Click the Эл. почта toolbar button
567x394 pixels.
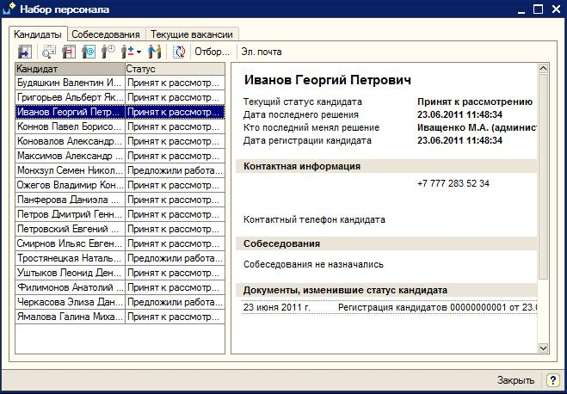[x=262, y=52]
